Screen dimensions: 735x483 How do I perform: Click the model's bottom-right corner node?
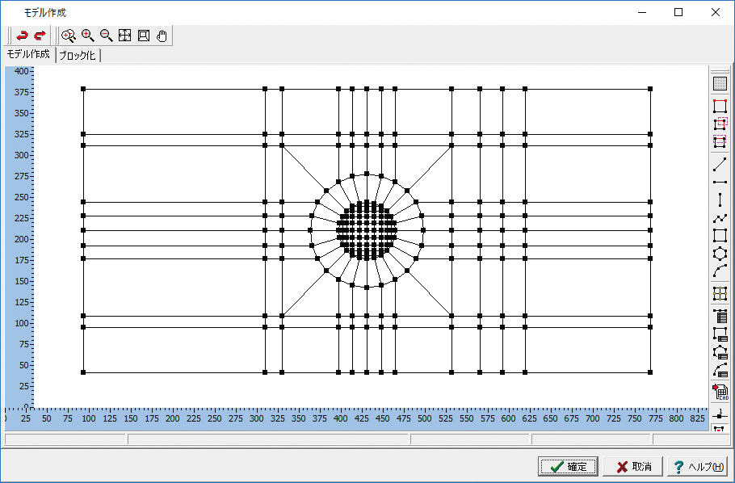650,372
